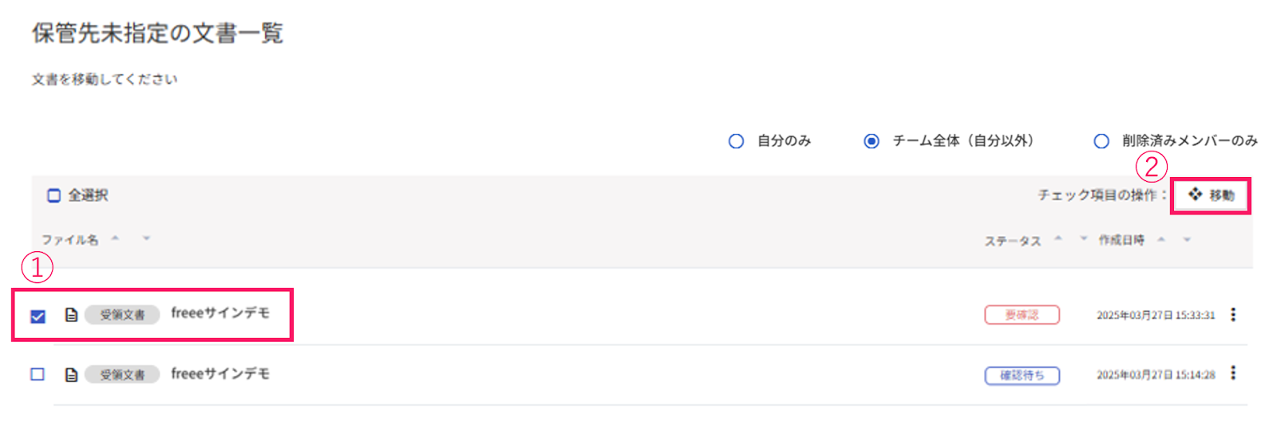Toggle the 全選択 select-all checkbox
The height and width of the screenshot is (425, 1277).
tap(53, 195)
